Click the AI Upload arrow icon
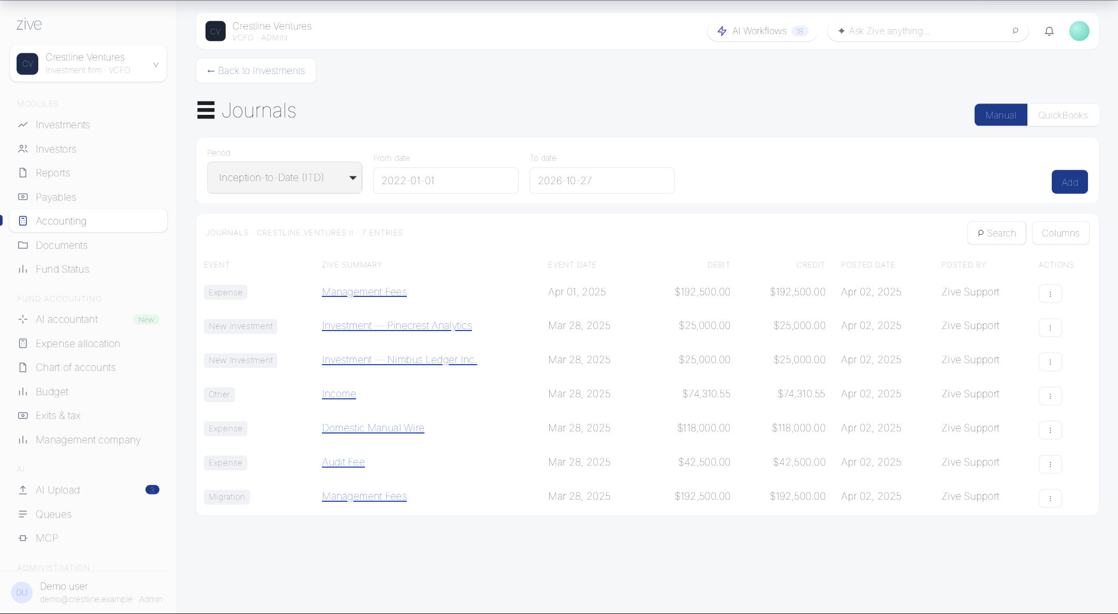Viewport: 1118px width, 614px height. 23,490
